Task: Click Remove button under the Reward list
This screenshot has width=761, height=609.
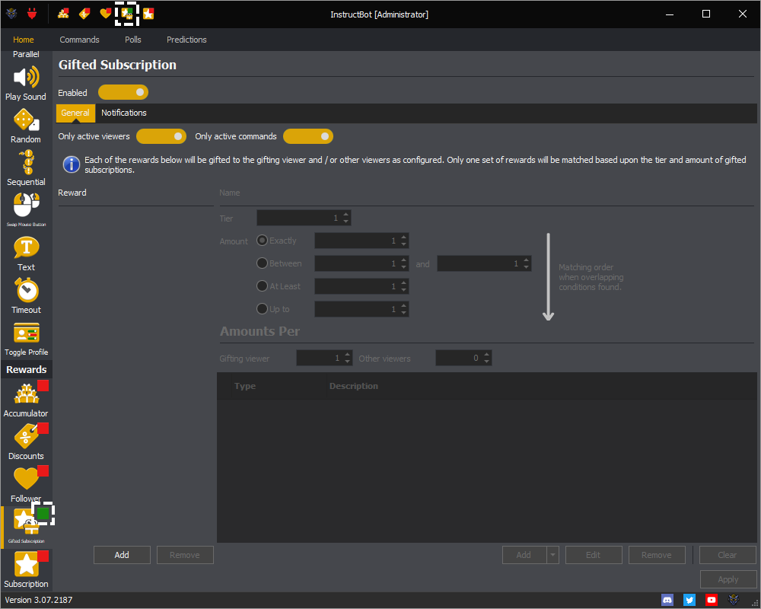Action: [x=185, y=555]
